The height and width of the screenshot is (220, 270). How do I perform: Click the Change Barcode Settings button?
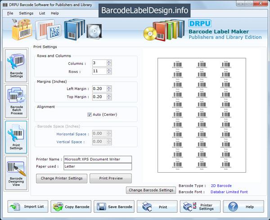point(151,190)
